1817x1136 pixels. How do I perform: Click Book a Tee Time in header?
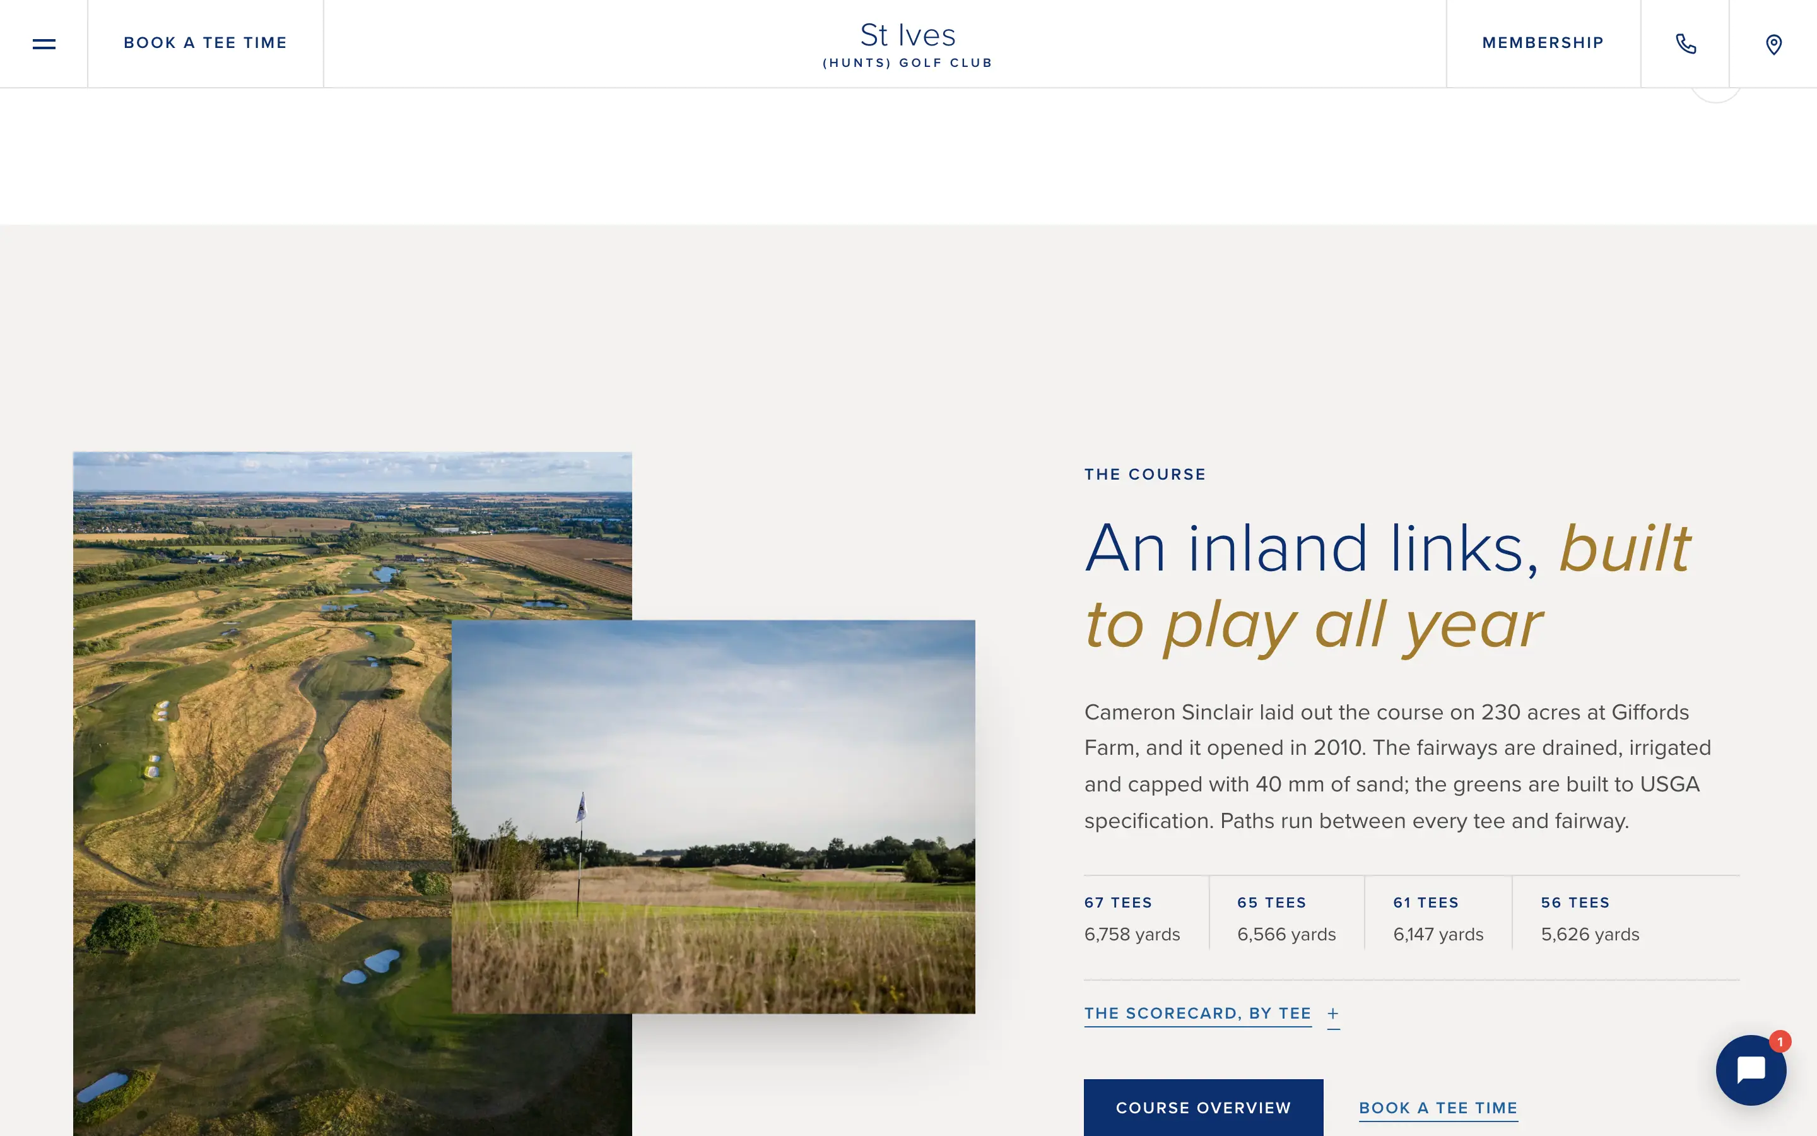tap(205, 43)
